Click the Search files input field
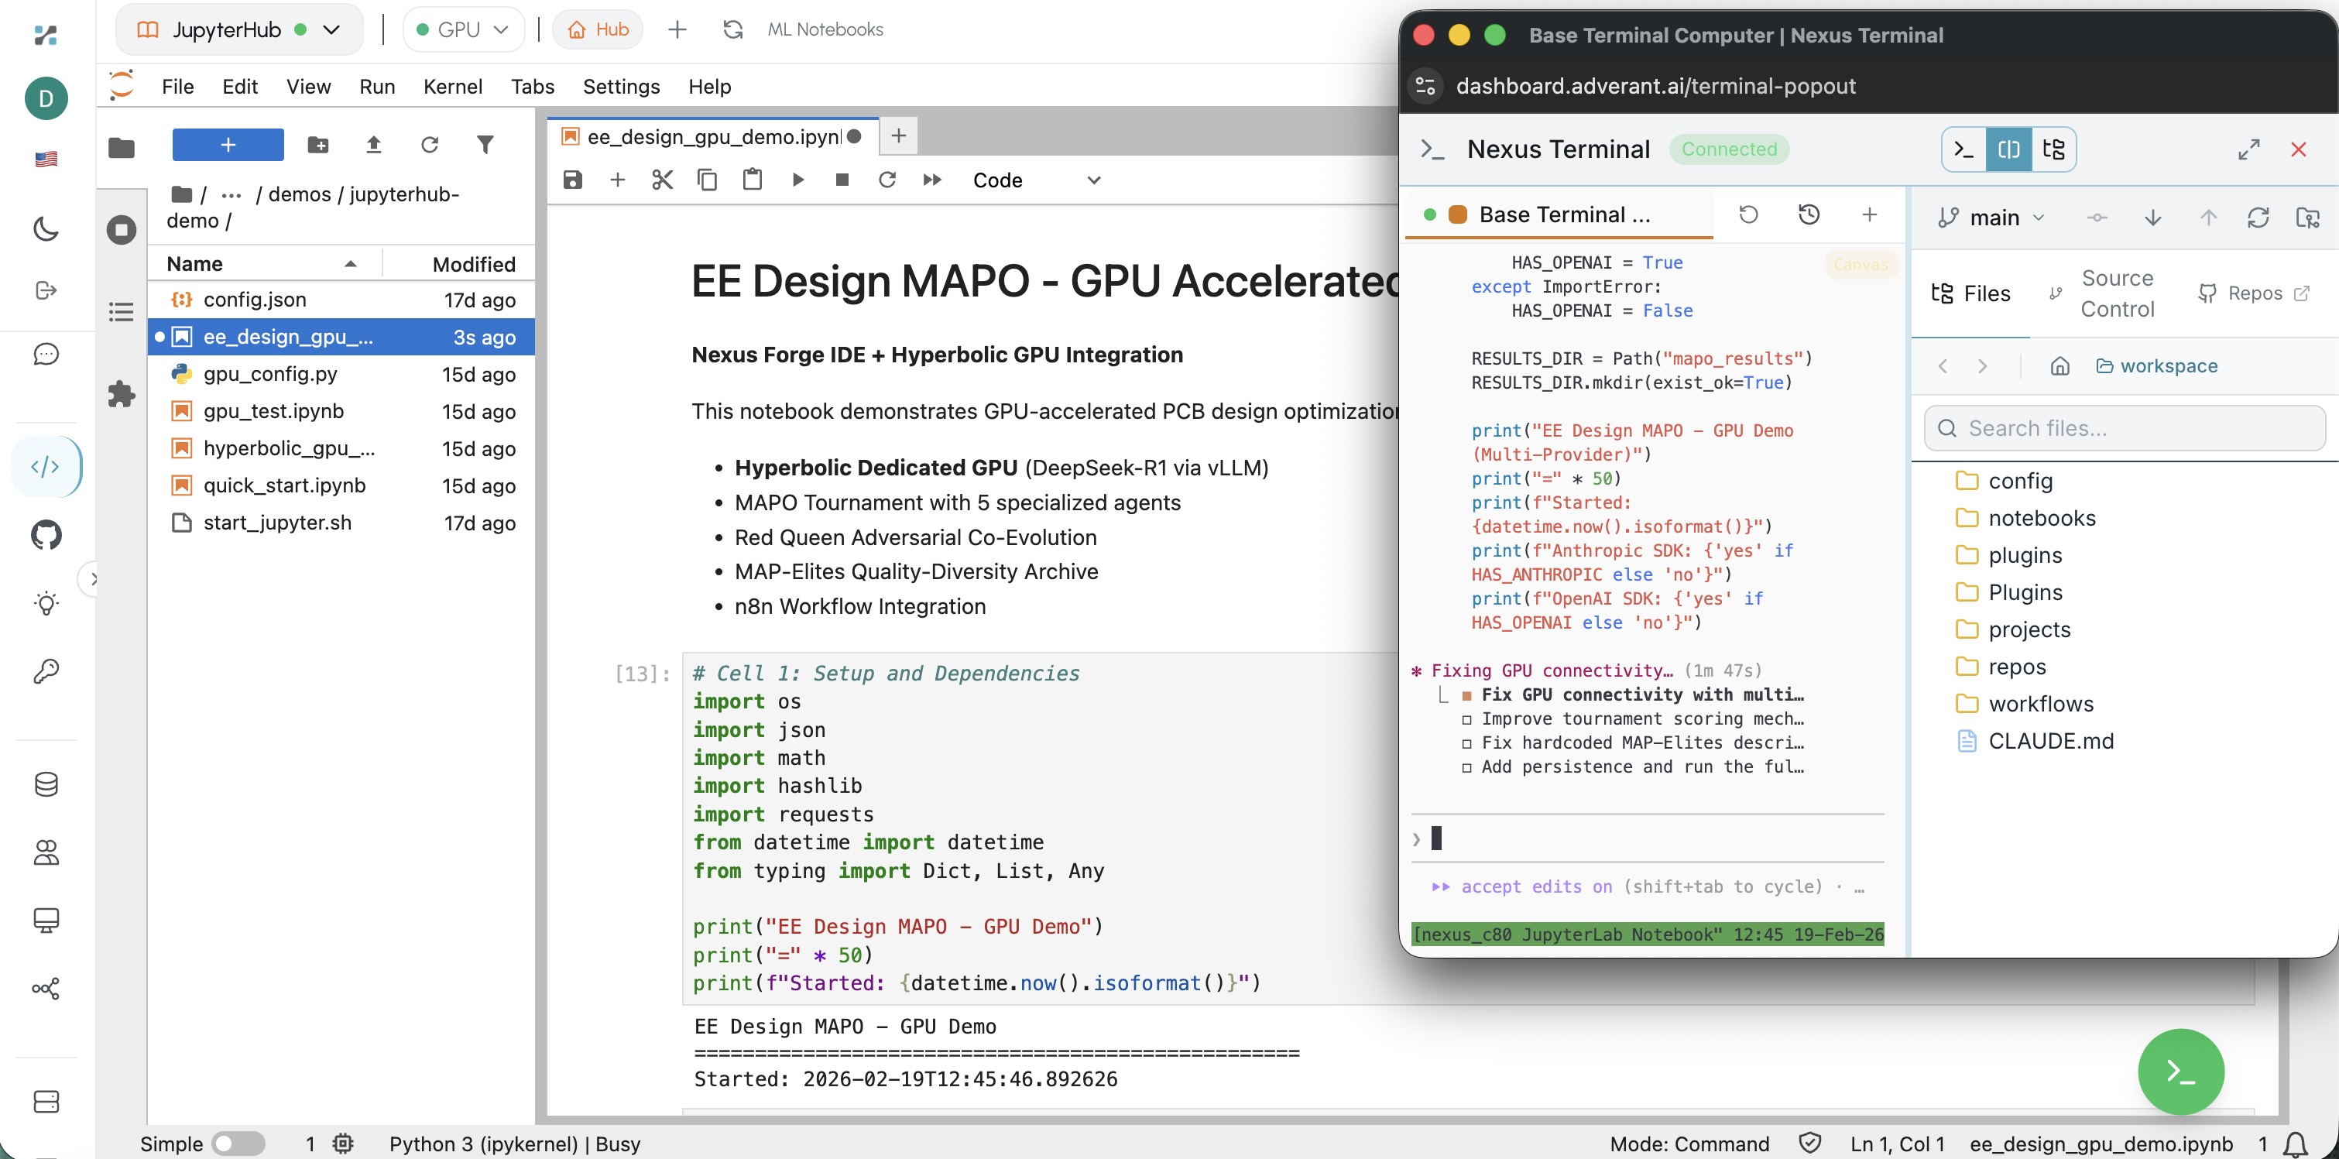This screenshot has height=1159, width=2339. [2125, 428]
